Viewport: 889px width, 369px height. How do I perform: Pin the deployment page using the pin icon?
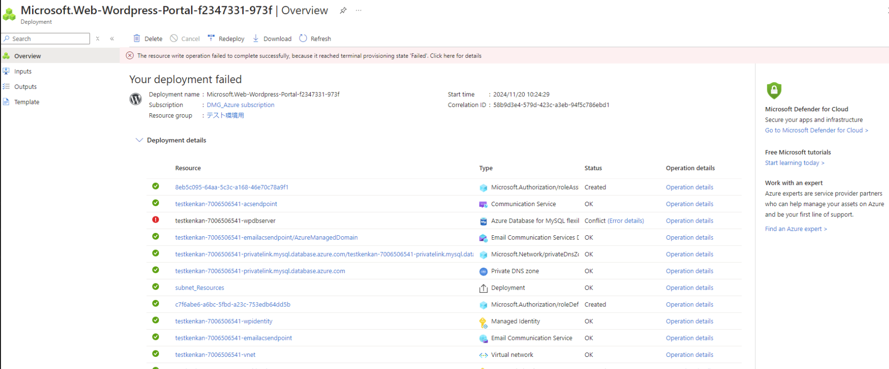pyautogui.click(x=343, y=10)
